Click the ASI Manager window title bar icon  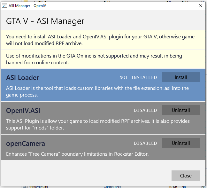tap(4, 6)
